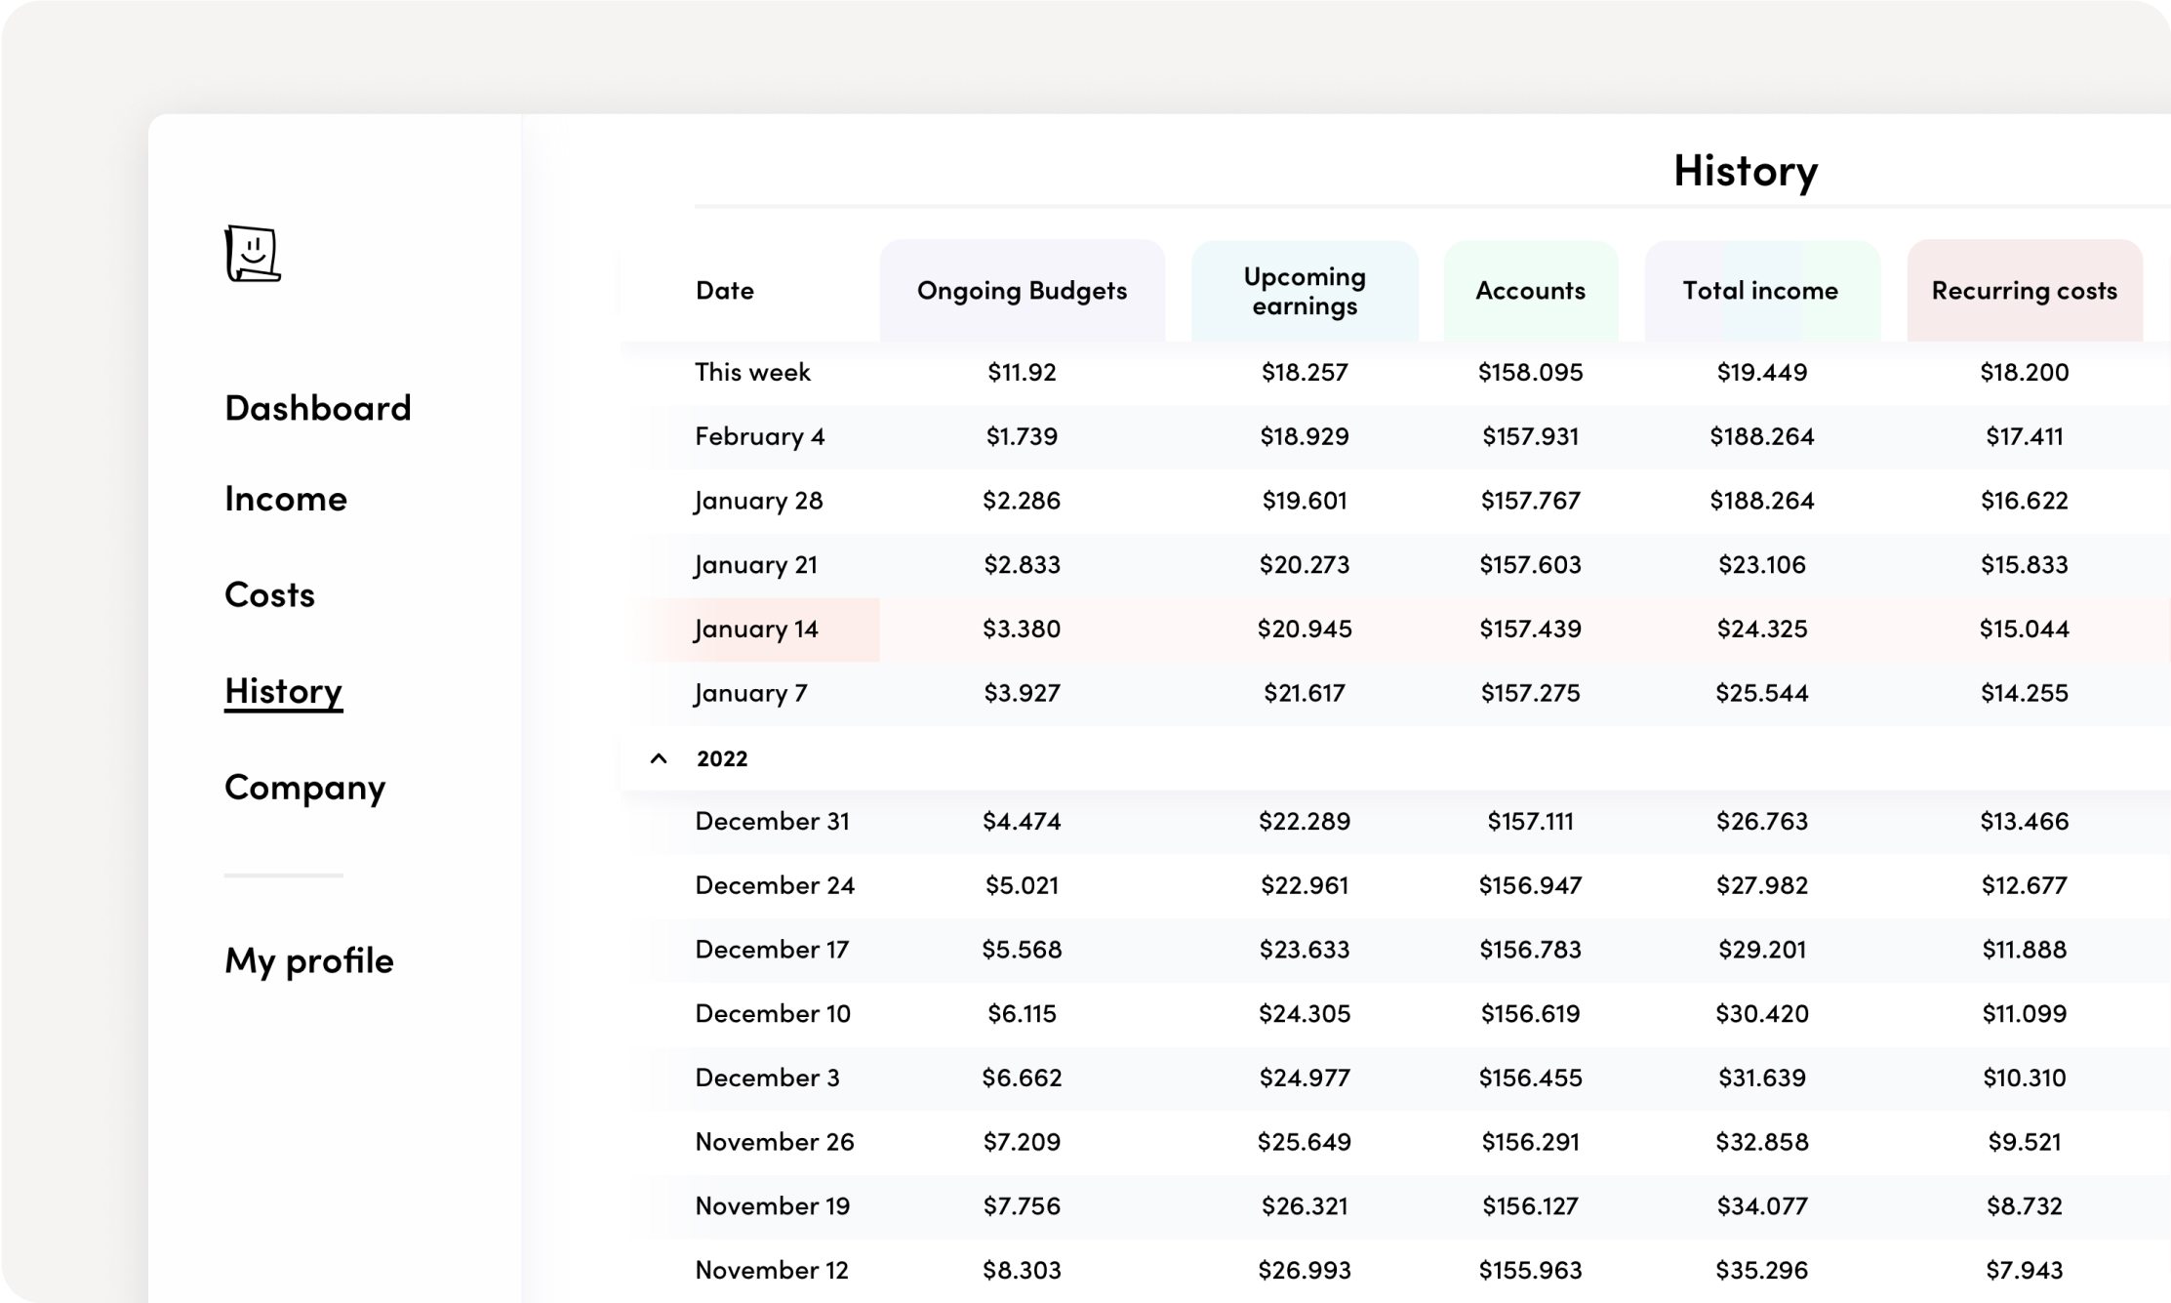Click the Total income column header
2171x1303 pixels.
coord(1761,290)
